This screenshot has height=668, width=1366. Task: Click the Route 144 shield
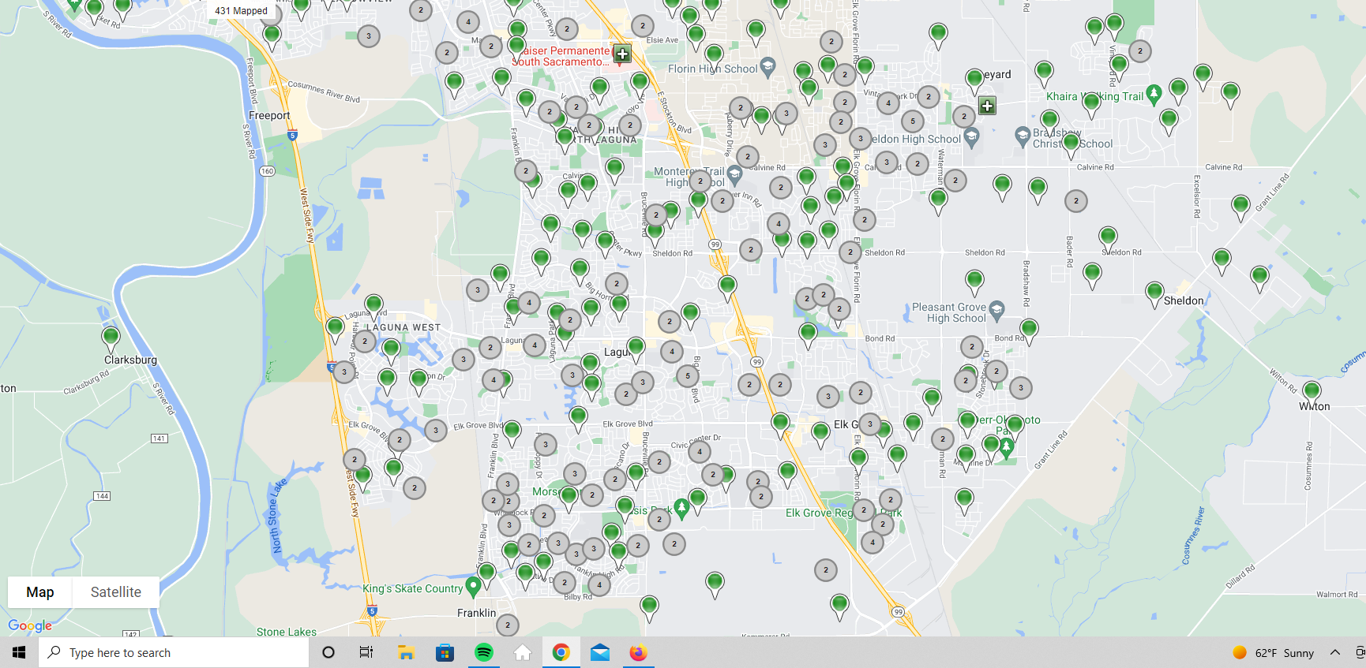pos(102,496)
